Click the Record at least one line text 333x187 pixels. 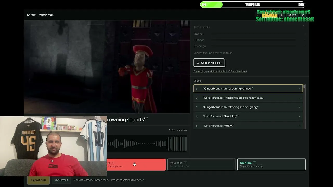pos(91,180)
